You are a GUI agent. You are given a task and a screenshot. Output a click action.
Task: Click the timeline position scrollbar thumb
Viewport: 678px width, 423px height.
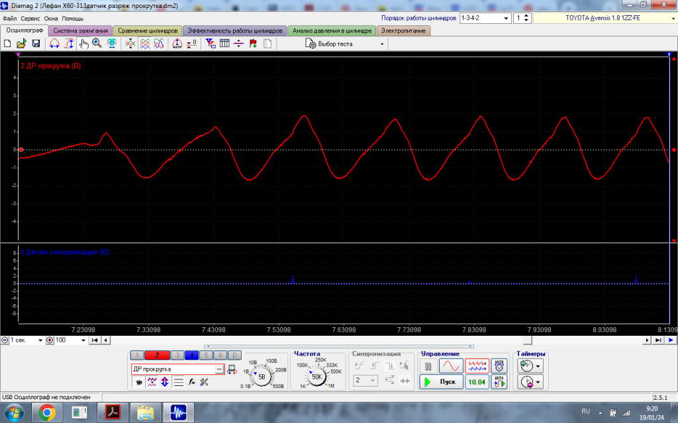527,340
